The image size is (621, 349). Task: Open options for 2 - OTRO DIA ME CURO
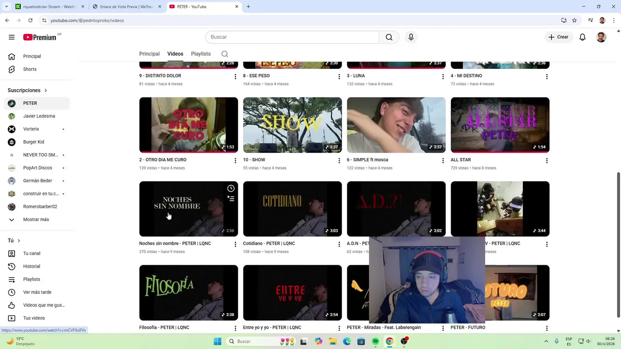235,160
